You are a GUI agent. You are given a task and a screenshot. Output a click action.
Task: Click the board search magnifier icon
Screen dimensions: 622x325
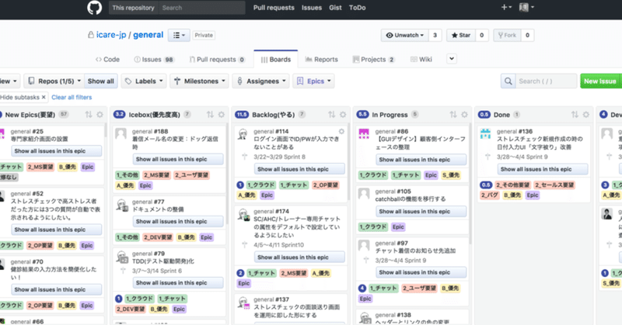508,81
